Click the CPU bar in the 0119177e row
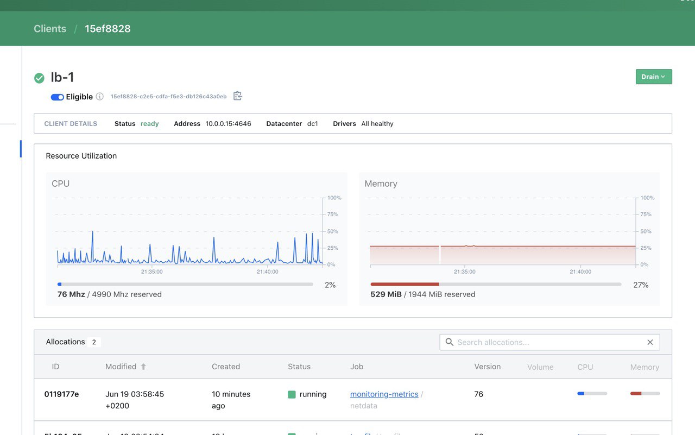The width and height of the screenshot is (695, 435). [592, 393]
